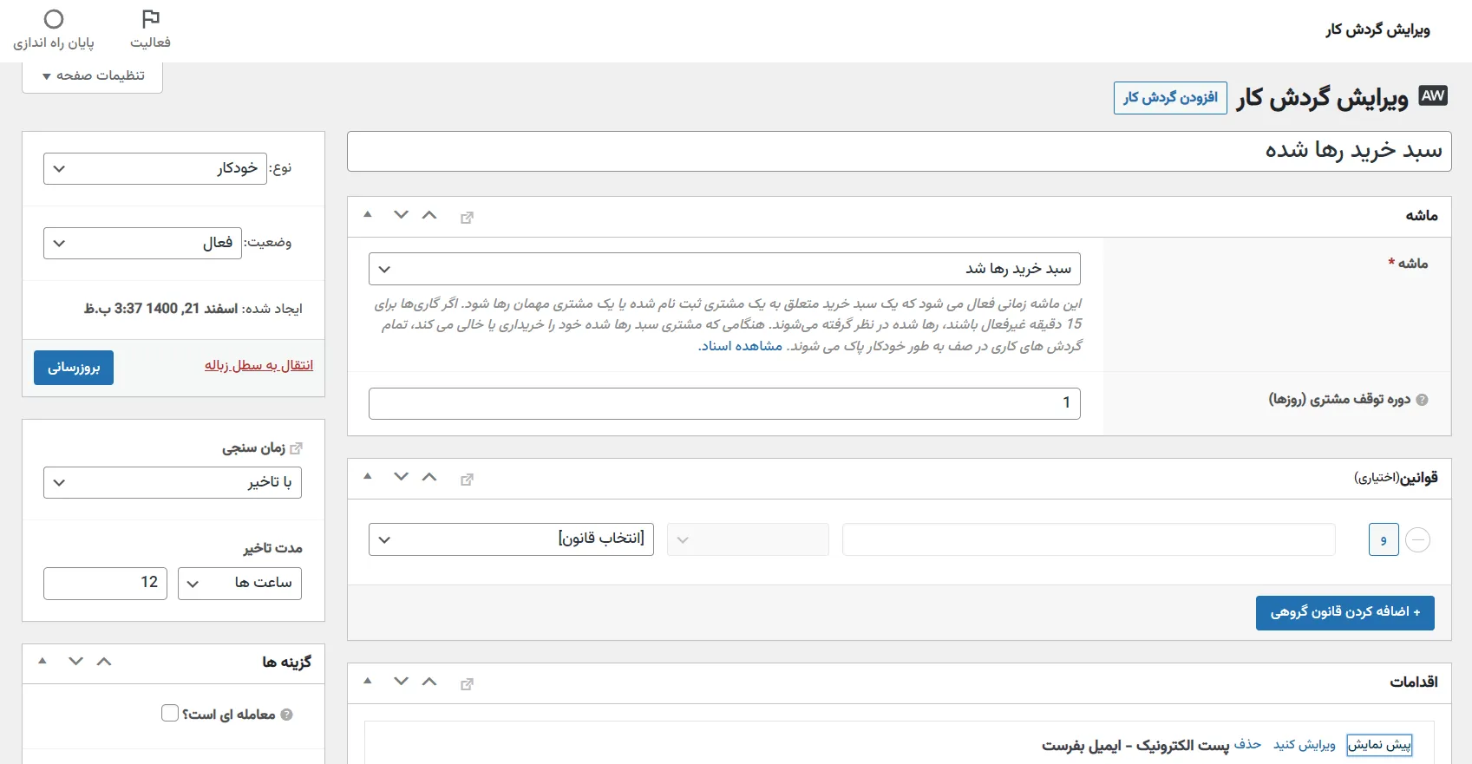Click the مشاهده اسناد link
This screenshot has height=764, width=1472.
[x=741, y=346]
